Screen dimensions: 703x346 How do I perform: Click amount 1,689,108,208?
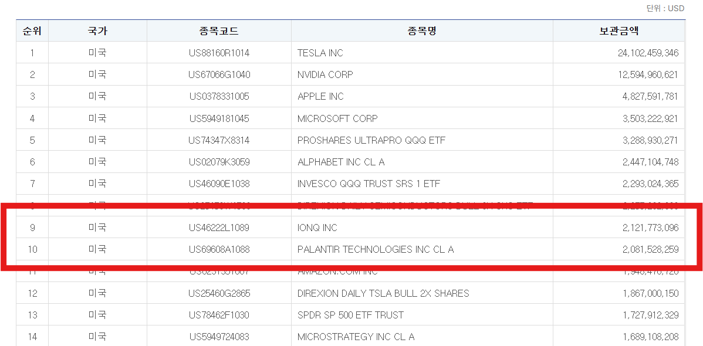click(x=650, y=337)
